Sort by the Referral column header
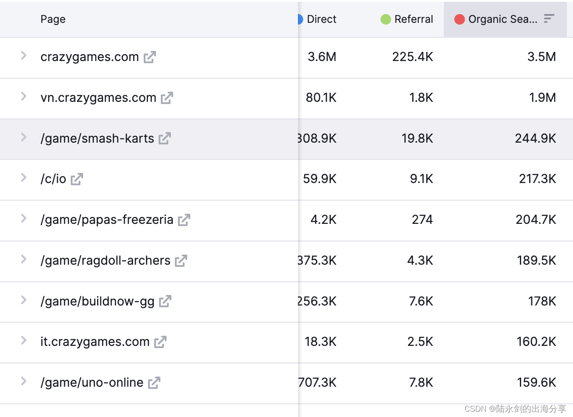Viewport: 573px width, 417px height. click(413, 19)
